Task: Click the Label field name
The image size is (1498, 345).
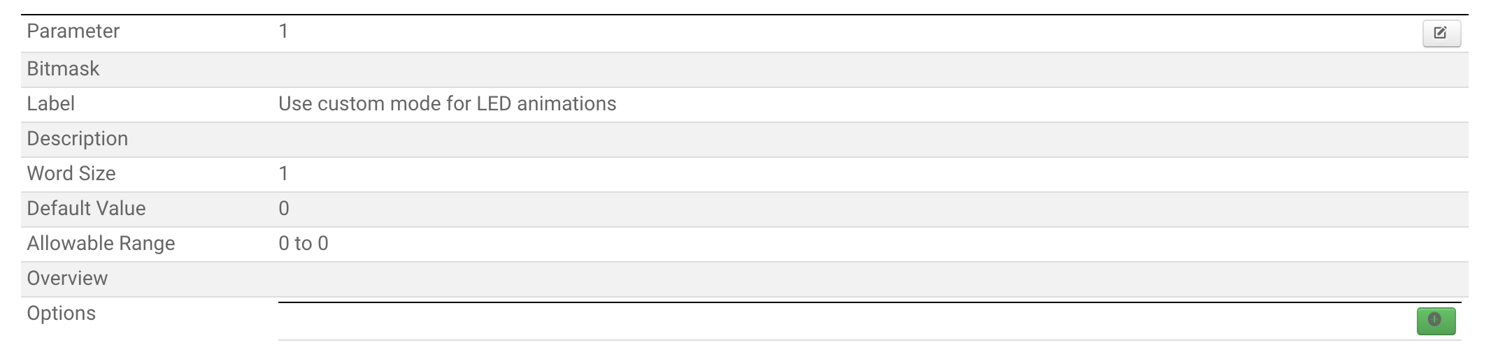Action: 50,104
